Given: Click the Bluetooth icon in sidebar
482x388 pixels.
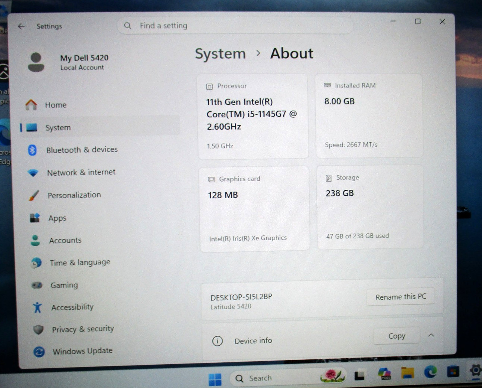Looking at the screenshot, I should pyautogui.click(x=32, y=150).
